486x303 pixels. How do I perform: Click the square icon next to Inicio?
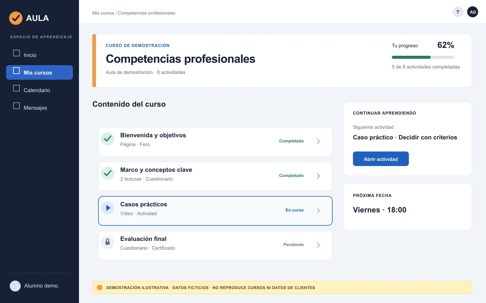pyautogui.click(x=16, y=53)
